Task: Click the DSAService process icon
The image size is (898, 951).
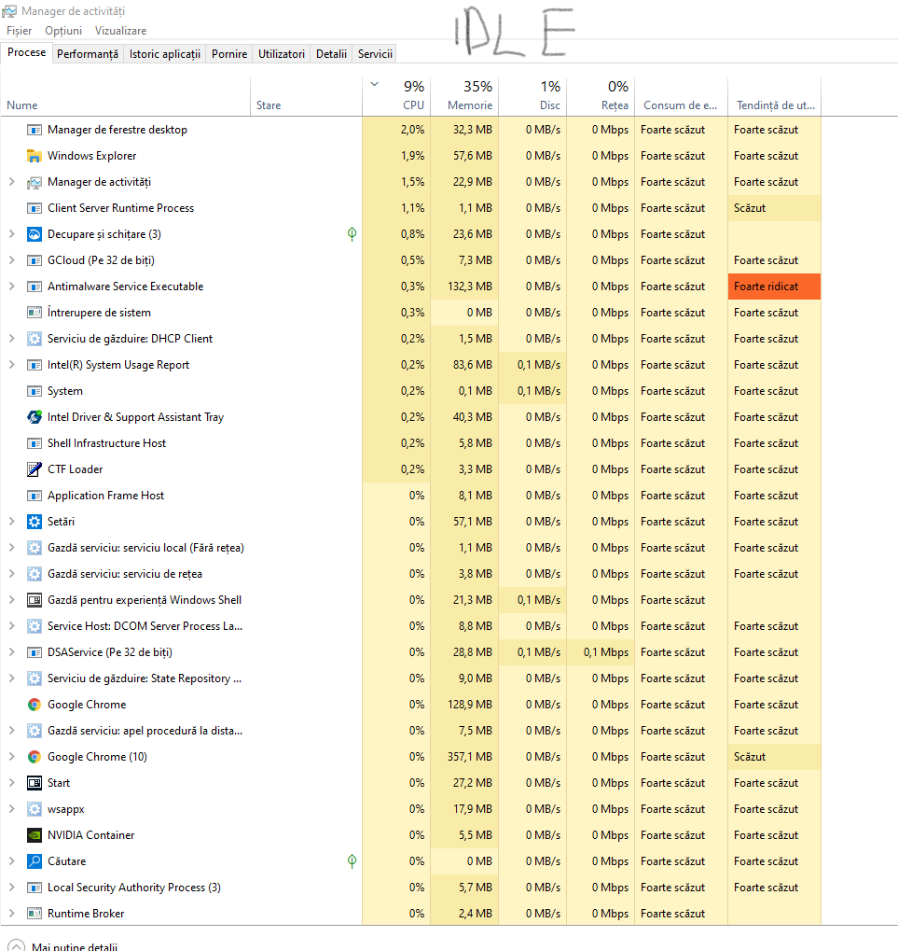Action: tap(35, 652)
